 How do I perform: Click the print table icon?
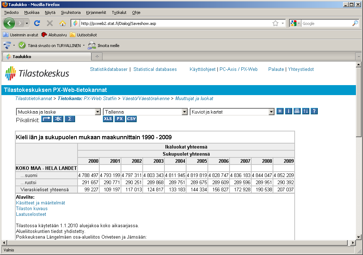pos(297,111)
